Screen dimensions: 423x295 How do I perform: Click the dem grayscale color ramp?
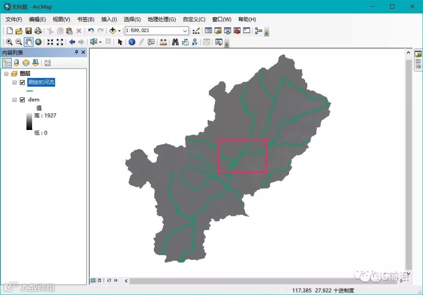point(29,121)
